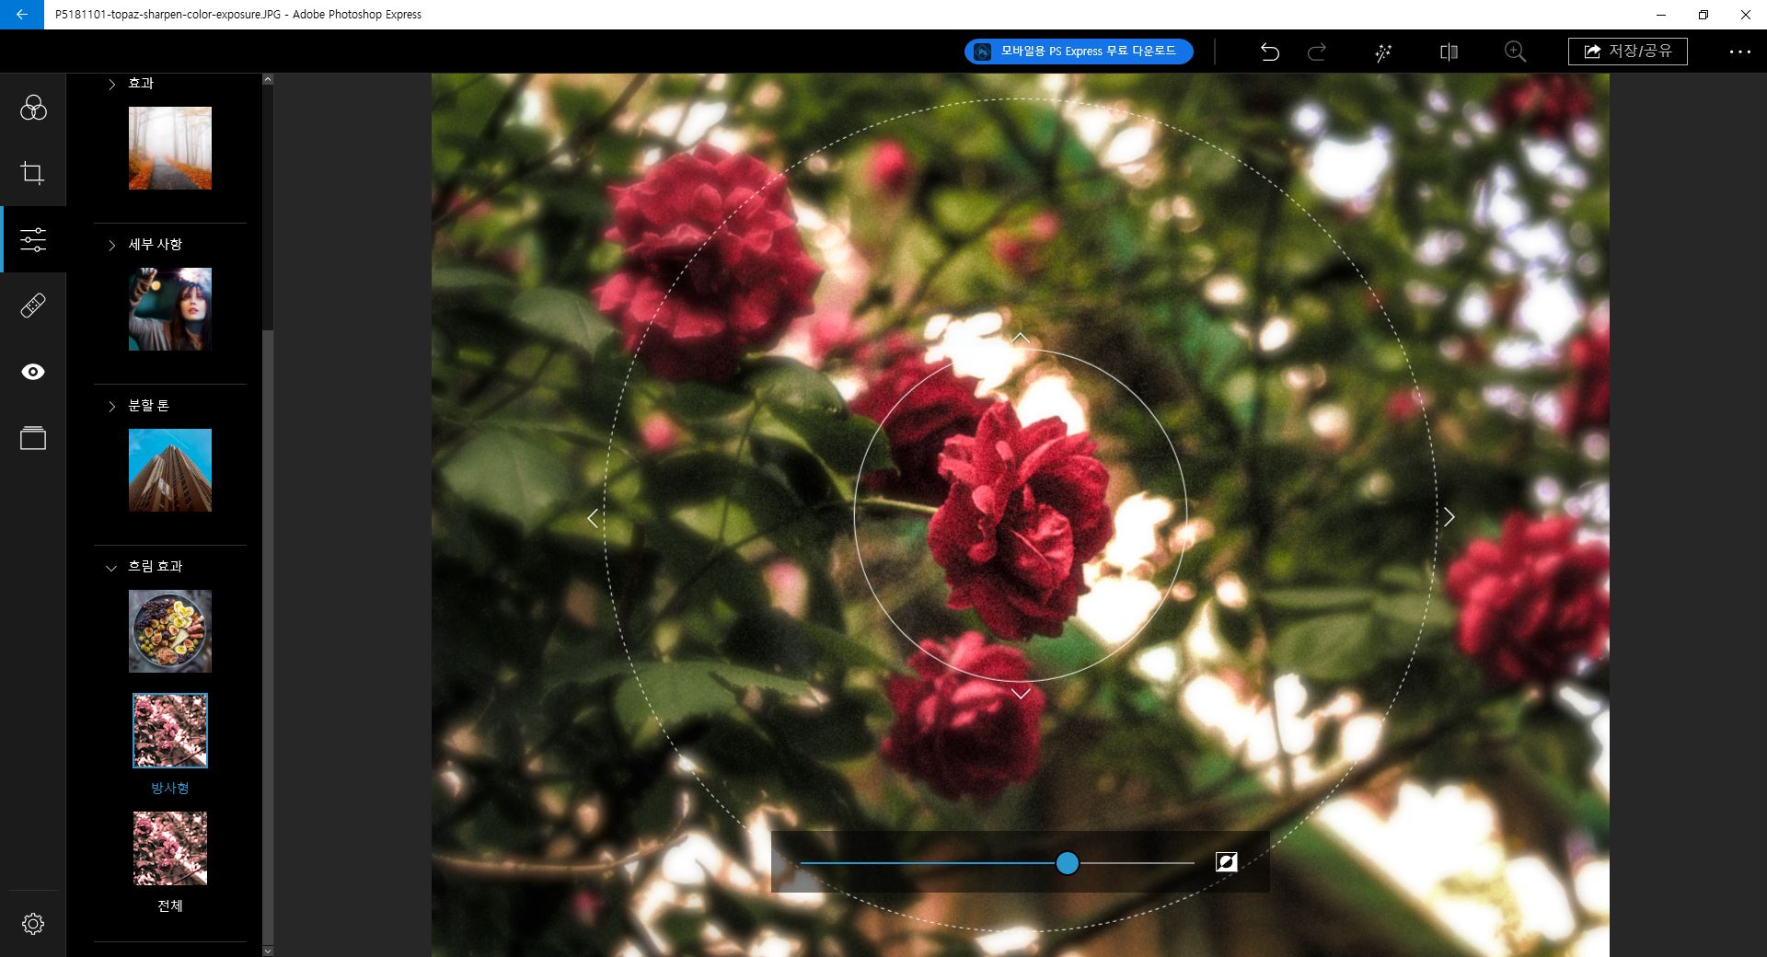
Task: Click panel scrollbar up arrow
Action: [268, 79]
